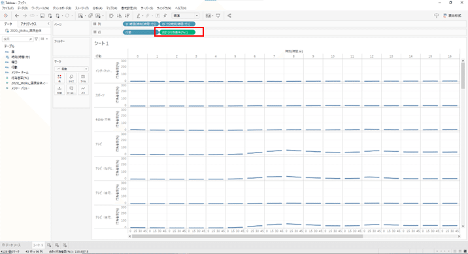Click the Fix axes pin icon
The image size is (468, 254).
click(165, 16)
